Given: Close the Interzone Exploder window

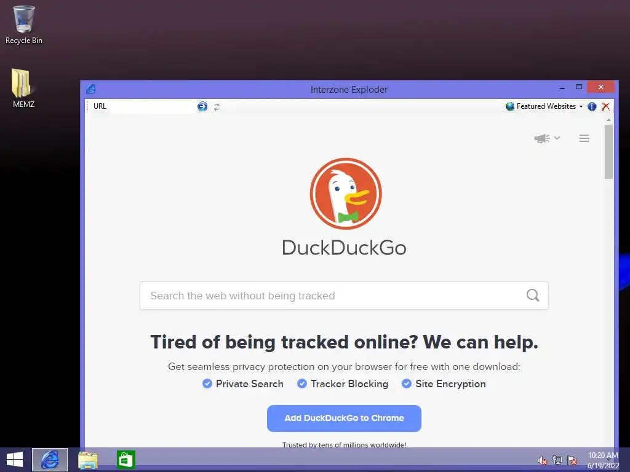Looking at the screenshot, I should tap(601, 87).
